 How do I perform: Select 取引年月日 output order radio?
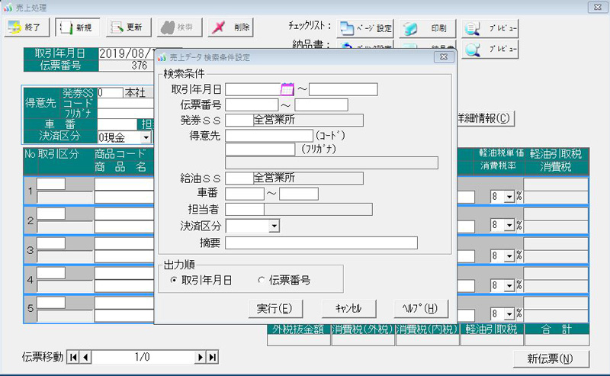tap(174, 281)
